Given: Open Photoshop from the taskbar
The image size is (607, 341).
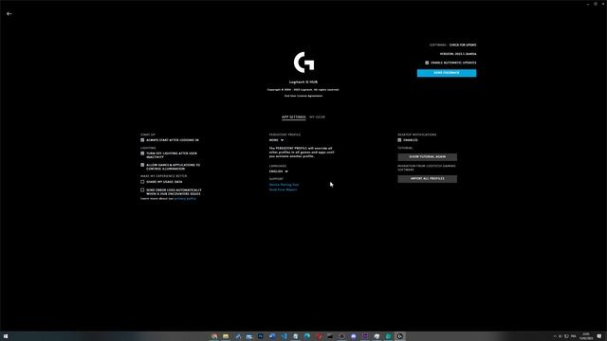Looking at the screenshot, I should tap(261, 336).
